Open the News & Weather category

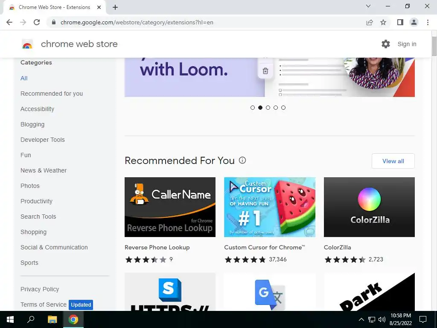pyautogui.click(x=44, y=170)
